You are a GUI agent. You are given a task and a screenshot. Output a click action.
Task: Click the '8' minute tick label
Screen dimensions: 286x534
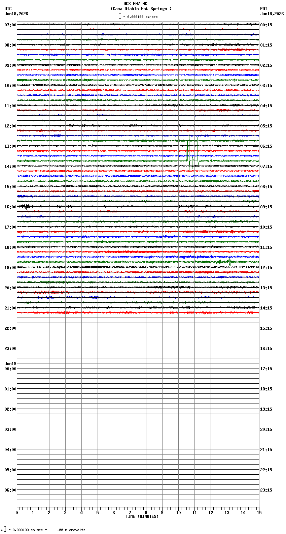tap(146, 513)
